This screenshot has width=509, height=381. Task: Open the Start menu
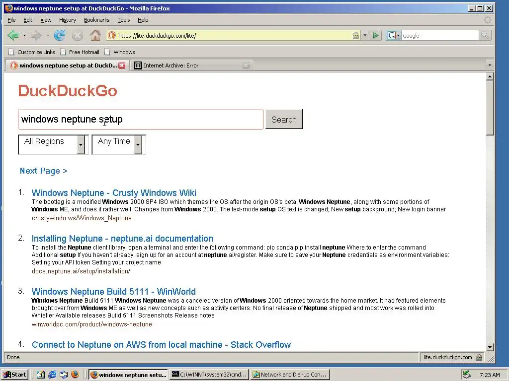(x=14, y=375)
